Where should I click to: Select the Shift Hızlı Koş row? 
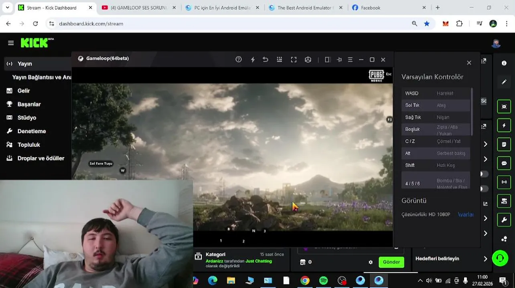pos(436,165)
